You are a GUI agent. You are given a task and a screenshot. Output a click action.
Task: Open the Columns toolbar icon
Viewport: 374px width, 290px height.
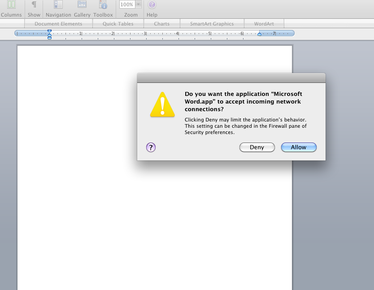click(11, 5)
